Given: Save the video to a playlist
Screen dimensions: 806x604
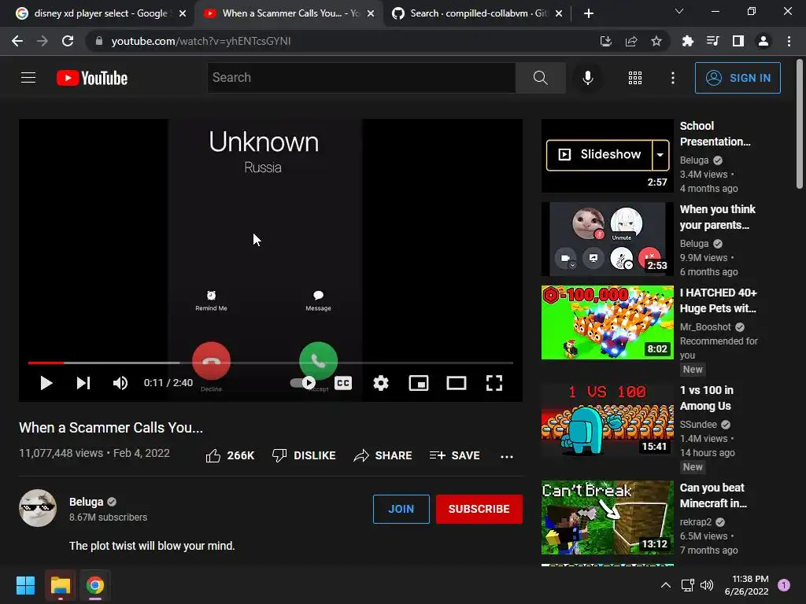Looking at the screenshot, I should click(x=454, y=455).
